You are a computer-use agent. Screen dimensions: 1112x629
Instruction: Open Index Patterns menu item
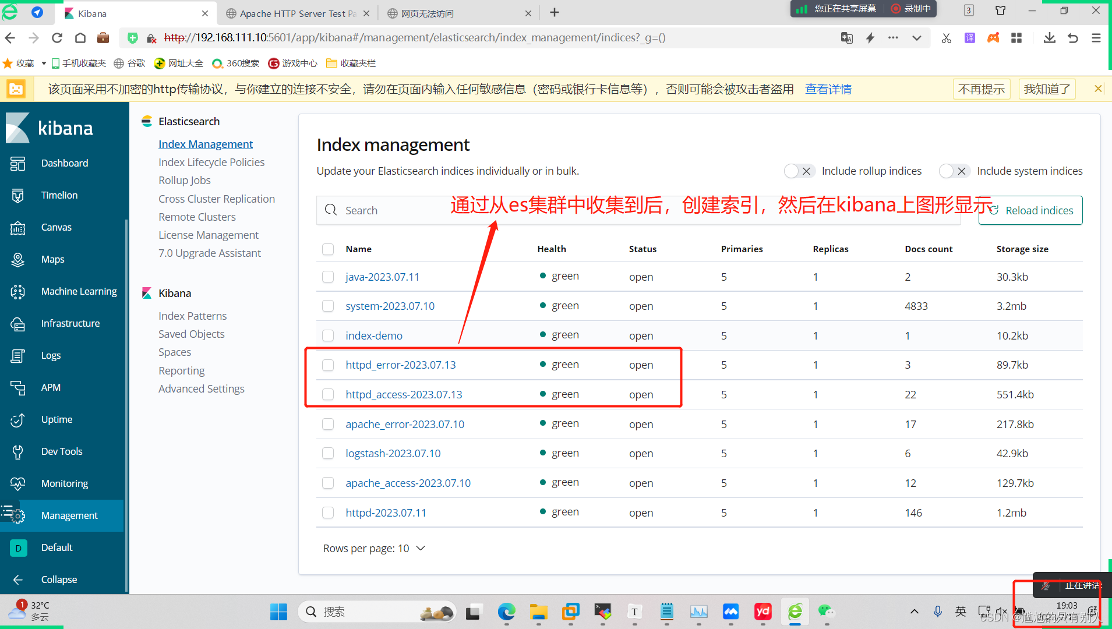click(193, 316)
